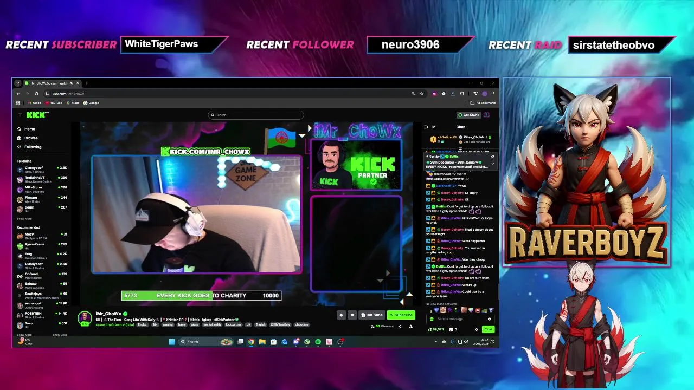
Task: Toggle notification bell for iMr_ChoWx
Action: tap(341, 315)
